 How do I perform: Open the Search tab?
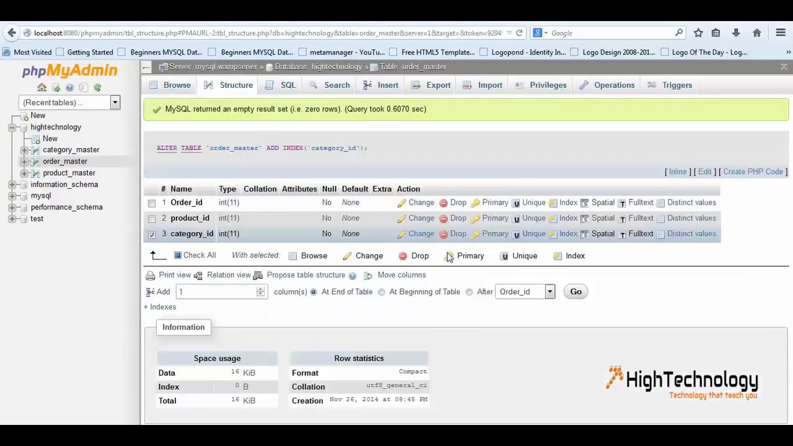click(x=330, y=85)
